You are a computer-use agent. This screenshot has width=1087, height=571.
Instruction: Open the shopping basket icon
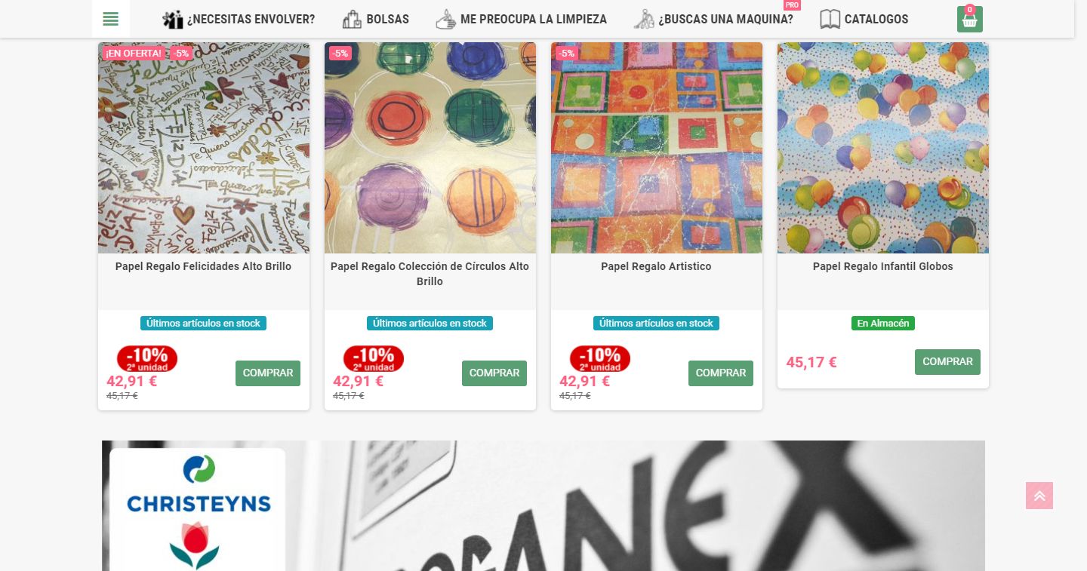[x=970, y=20]
